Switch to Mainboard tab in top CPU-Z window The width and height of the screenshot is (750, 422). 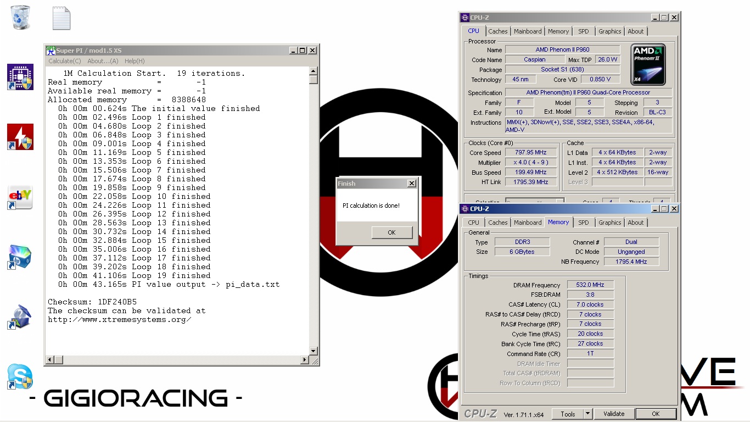click(x=528, y=31)
